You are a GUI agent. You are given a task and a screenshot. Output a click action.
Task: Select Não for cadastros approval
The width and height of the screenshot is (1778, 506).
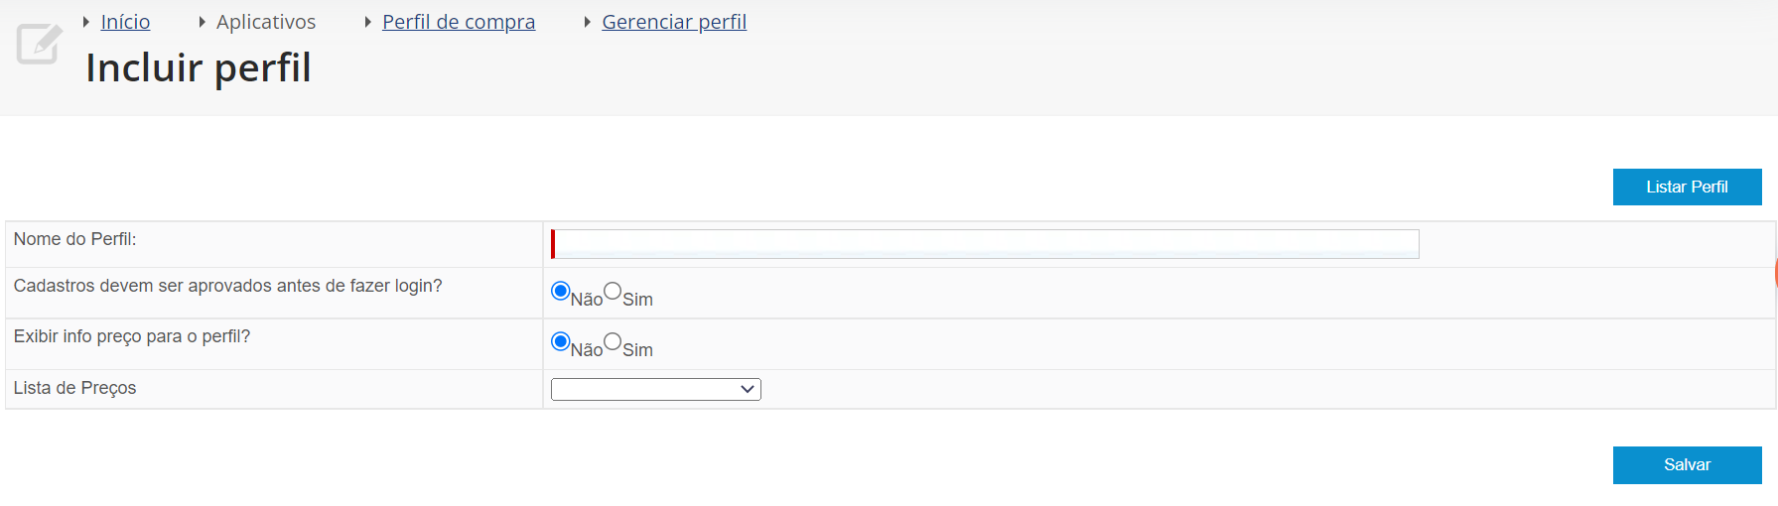coord(561,291)
